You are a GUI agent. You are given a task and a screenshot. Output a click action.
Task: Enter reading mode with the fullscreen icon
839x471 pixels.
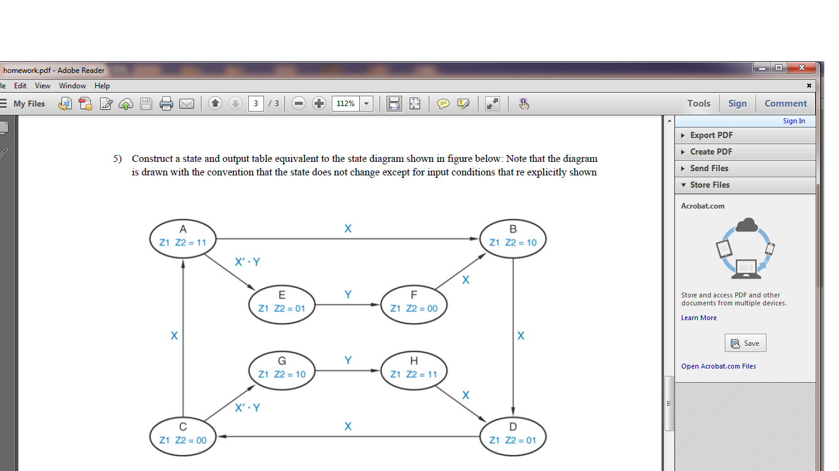492,103
